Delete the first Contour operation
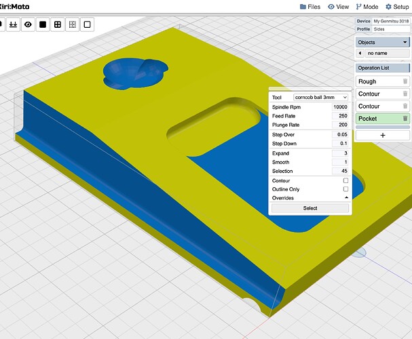This screenshot has height=339, width=412. [405, 94]
